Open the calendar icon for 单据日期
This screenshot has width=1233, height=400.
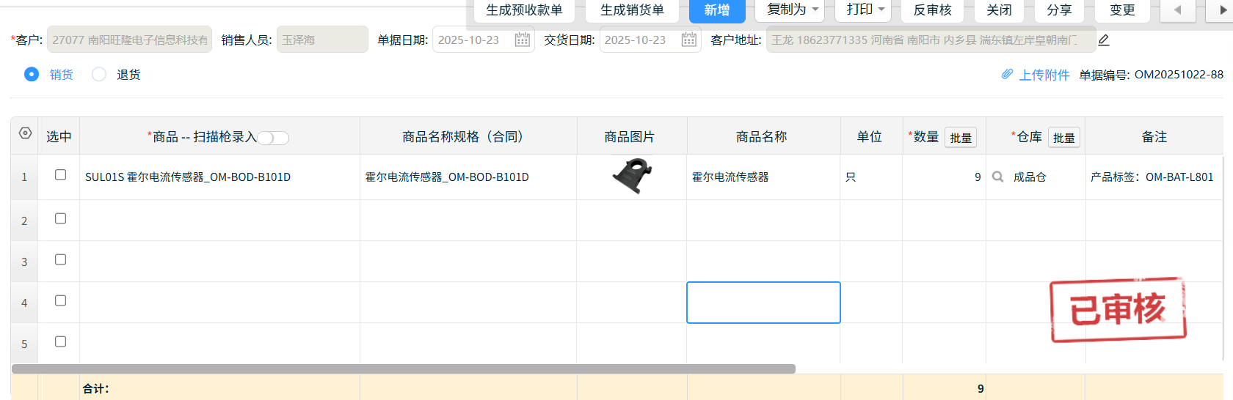pyautogui.click(x=522, y=40)
